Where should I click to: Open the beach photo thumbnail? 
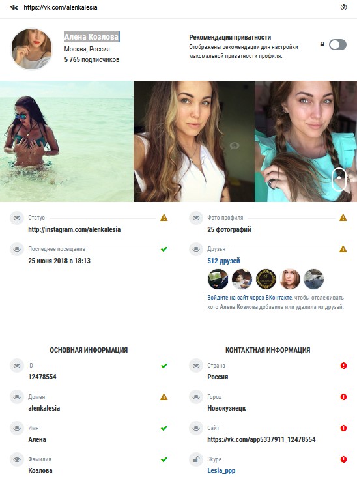[66, 141]
